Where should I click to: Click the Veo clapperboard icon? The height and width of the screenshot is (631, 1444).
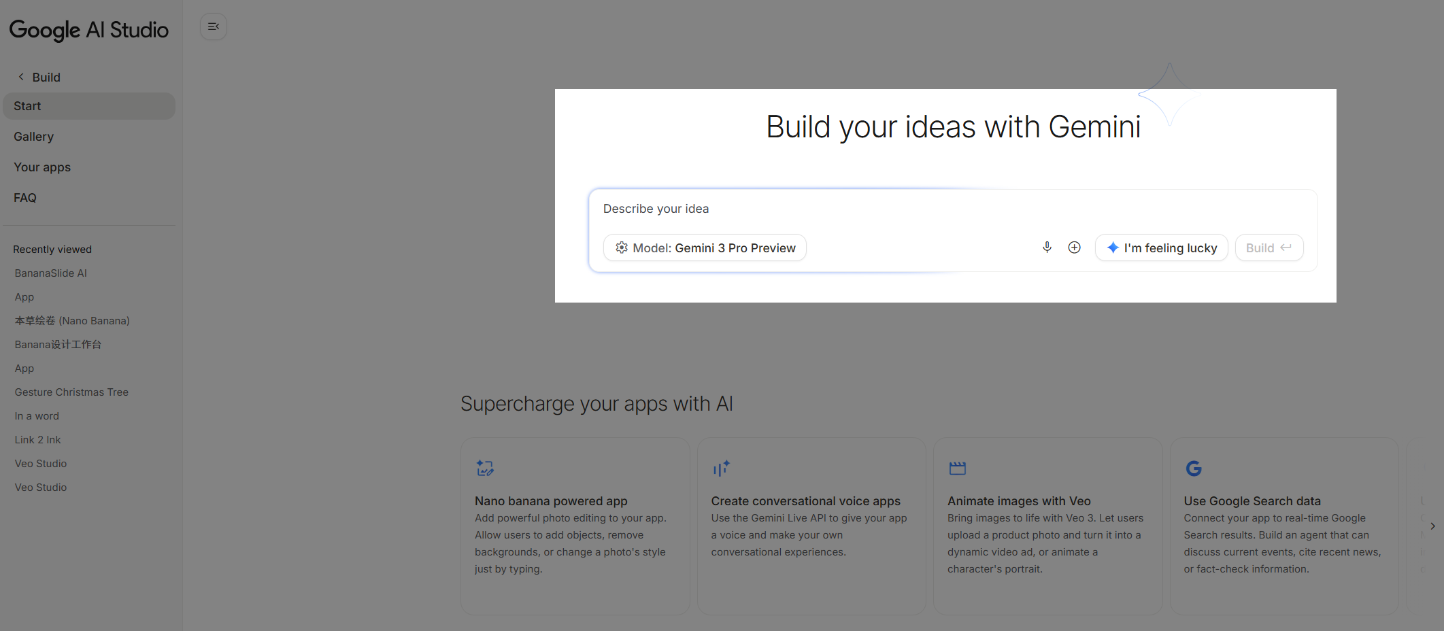(x=957, y=468)
